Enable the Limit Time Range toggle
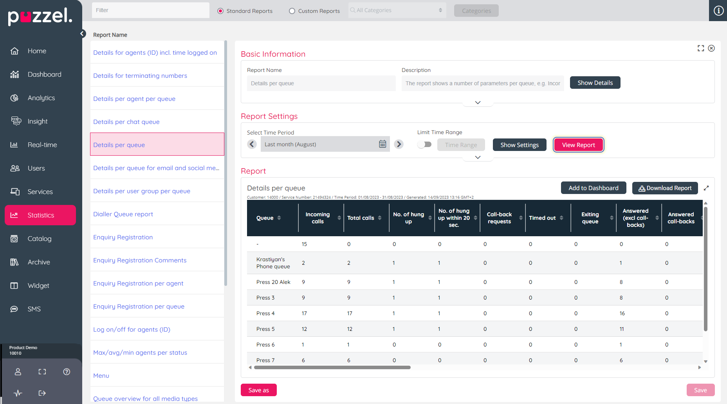Screen dimensions: 727x404 point(424,145)
